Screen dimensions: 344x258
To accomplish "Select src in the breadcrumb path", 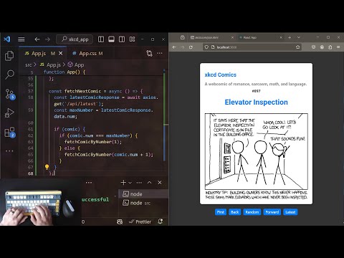I will pos(29,64).
